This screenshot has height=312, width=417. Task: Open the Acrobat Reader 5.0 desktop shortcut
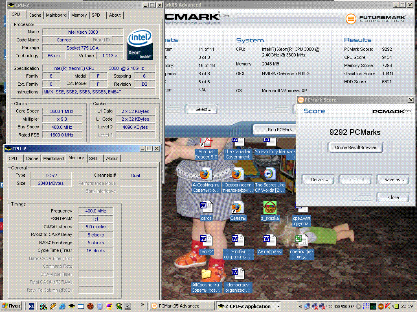tap(206, 149)
